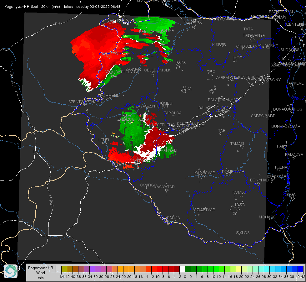Image resolution: width=306 pixels, height=282 pixels.
Task: Click the 'A 9 (AT)' road label
Action: click(x=13, y=81)
